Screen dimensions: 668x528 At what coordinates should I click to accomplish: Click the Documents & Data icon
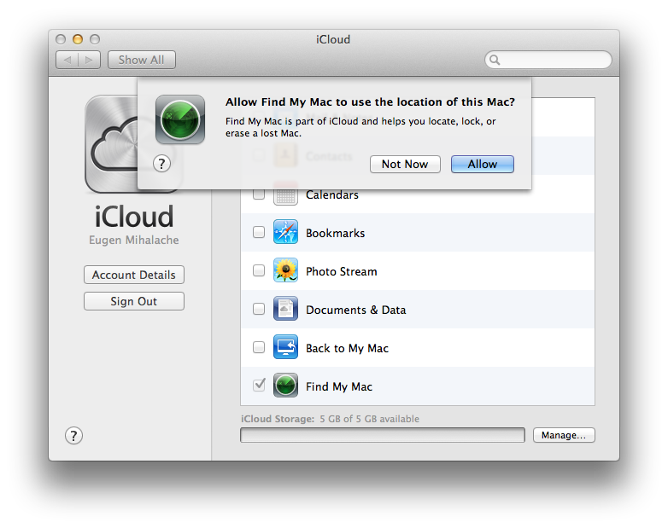[x=285, y=309]
